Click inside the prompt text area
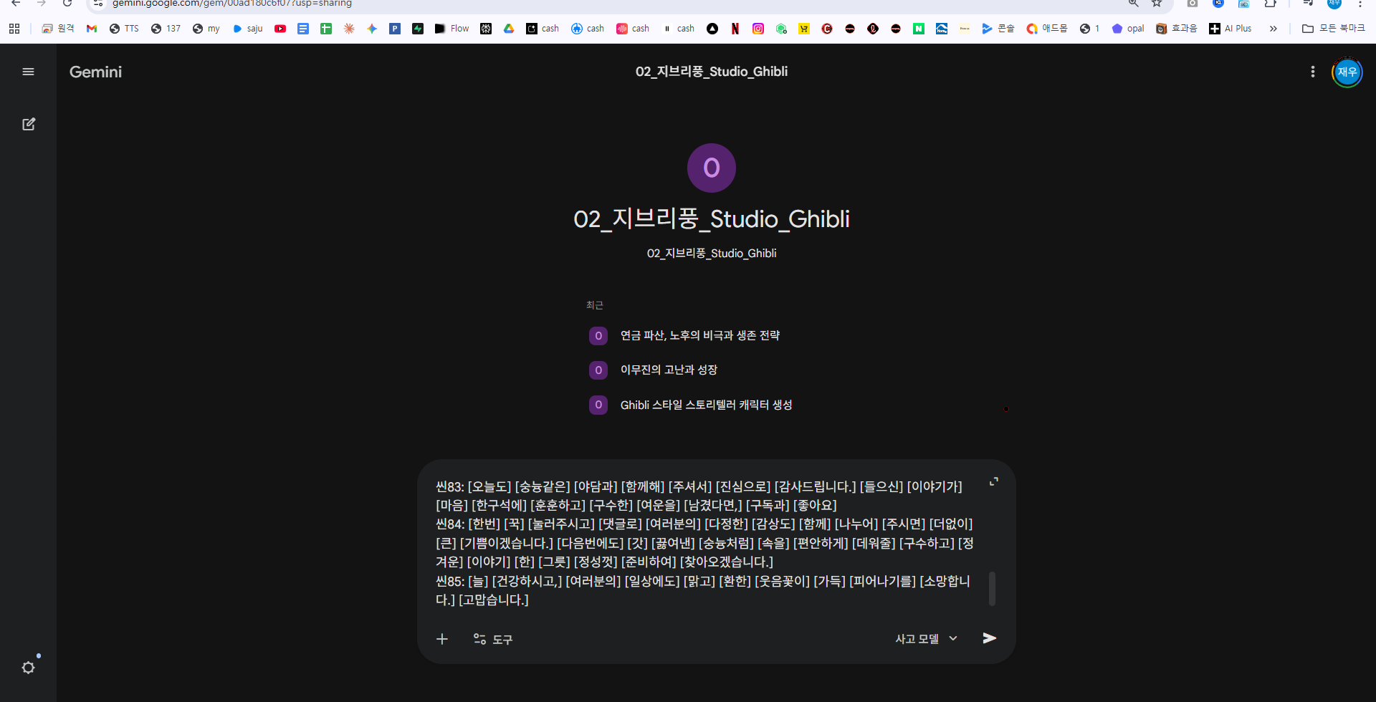1376x702 pixels. click(x=706, y=543)
